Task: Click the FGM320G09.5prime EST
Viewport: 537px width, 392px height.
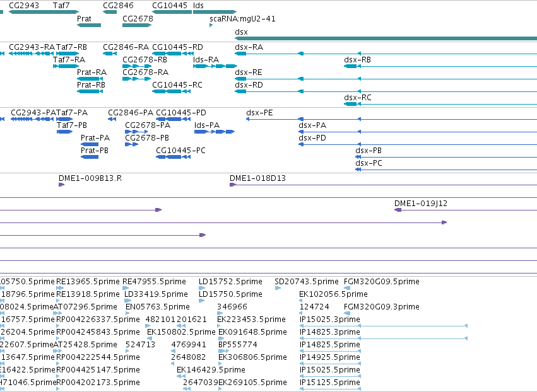Action: [x=347, y=288]
